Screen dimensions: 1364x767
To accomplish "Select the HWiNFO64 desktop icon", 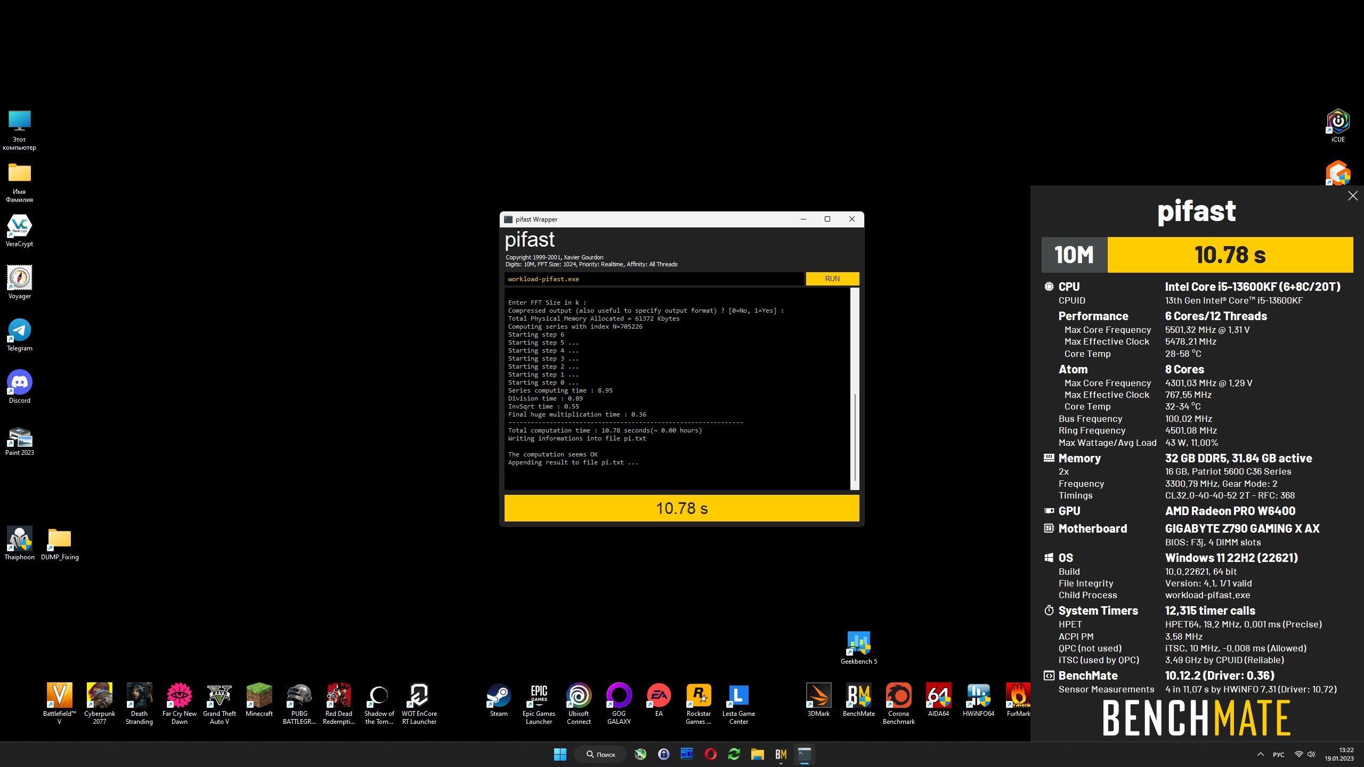I will 979,700.
